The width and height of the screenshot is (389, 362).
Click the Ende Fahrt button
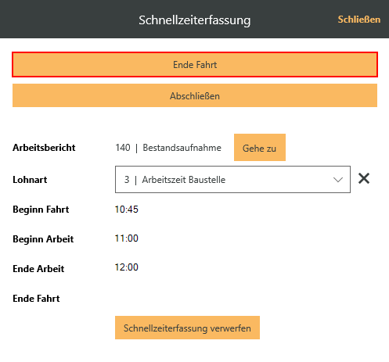(195, 65)
